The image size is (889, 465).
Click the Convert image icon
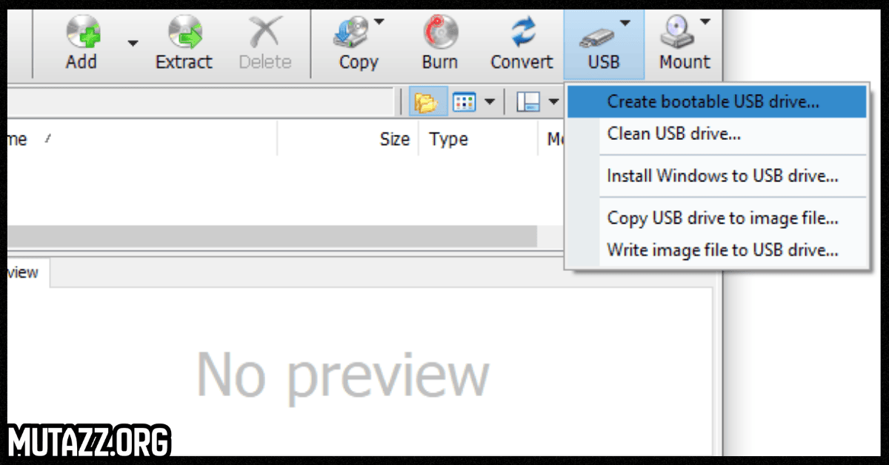tap(522, 33)
